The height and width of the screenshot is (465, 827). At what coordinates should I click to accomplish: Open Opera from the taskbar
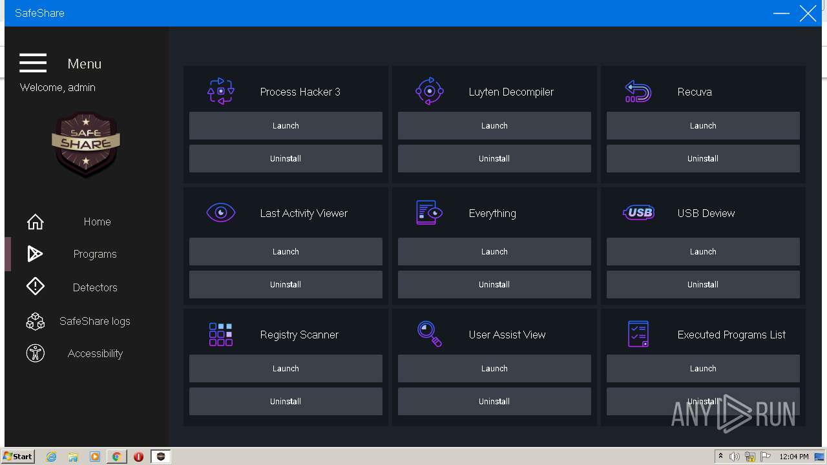[x=138, y=457]
